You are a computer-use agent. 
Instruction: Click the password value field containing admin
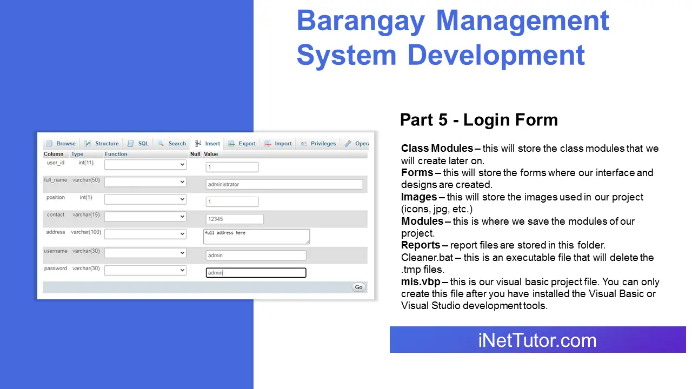(256, 272)
